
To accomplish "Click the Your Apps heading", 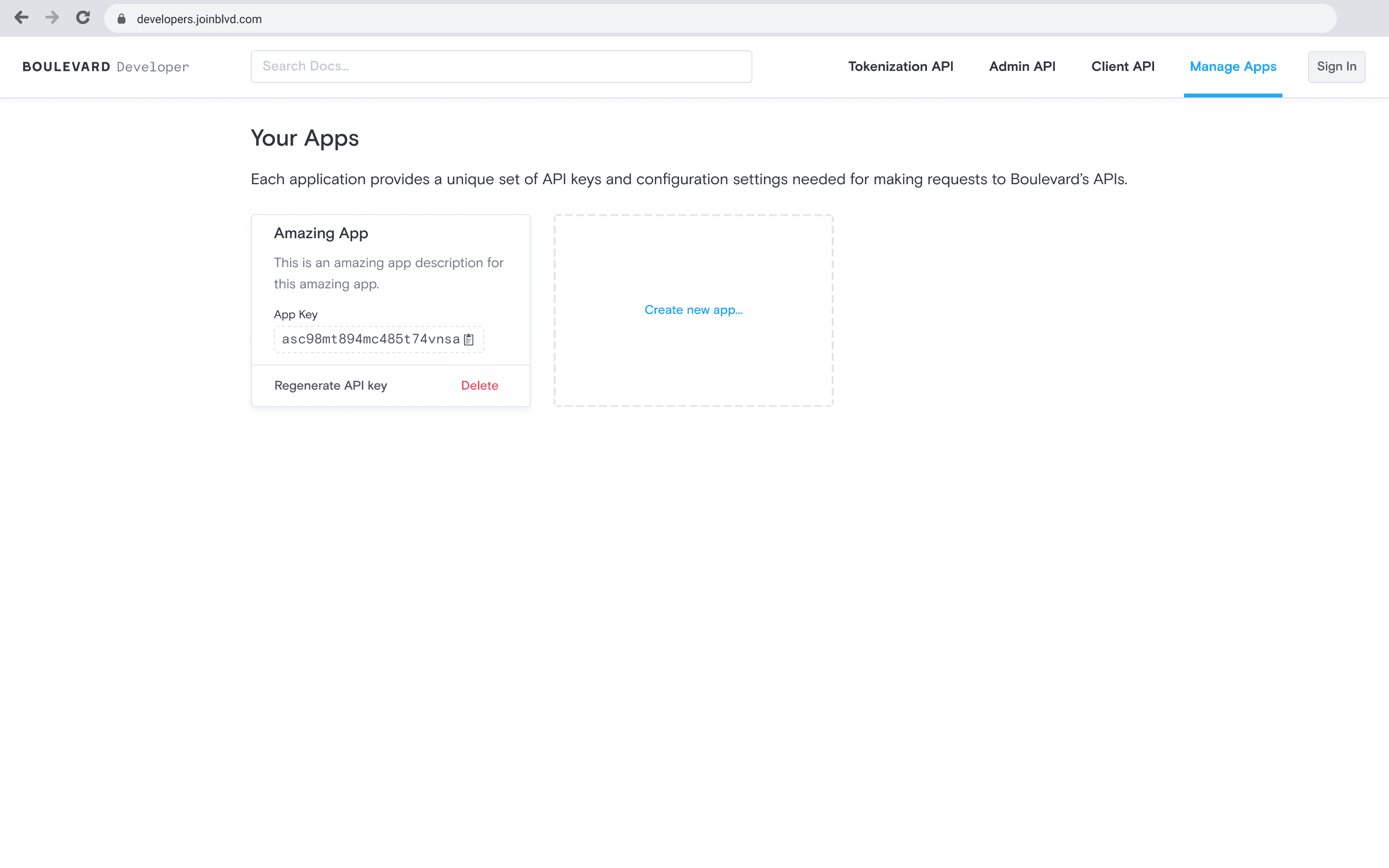I will (305, 138).
